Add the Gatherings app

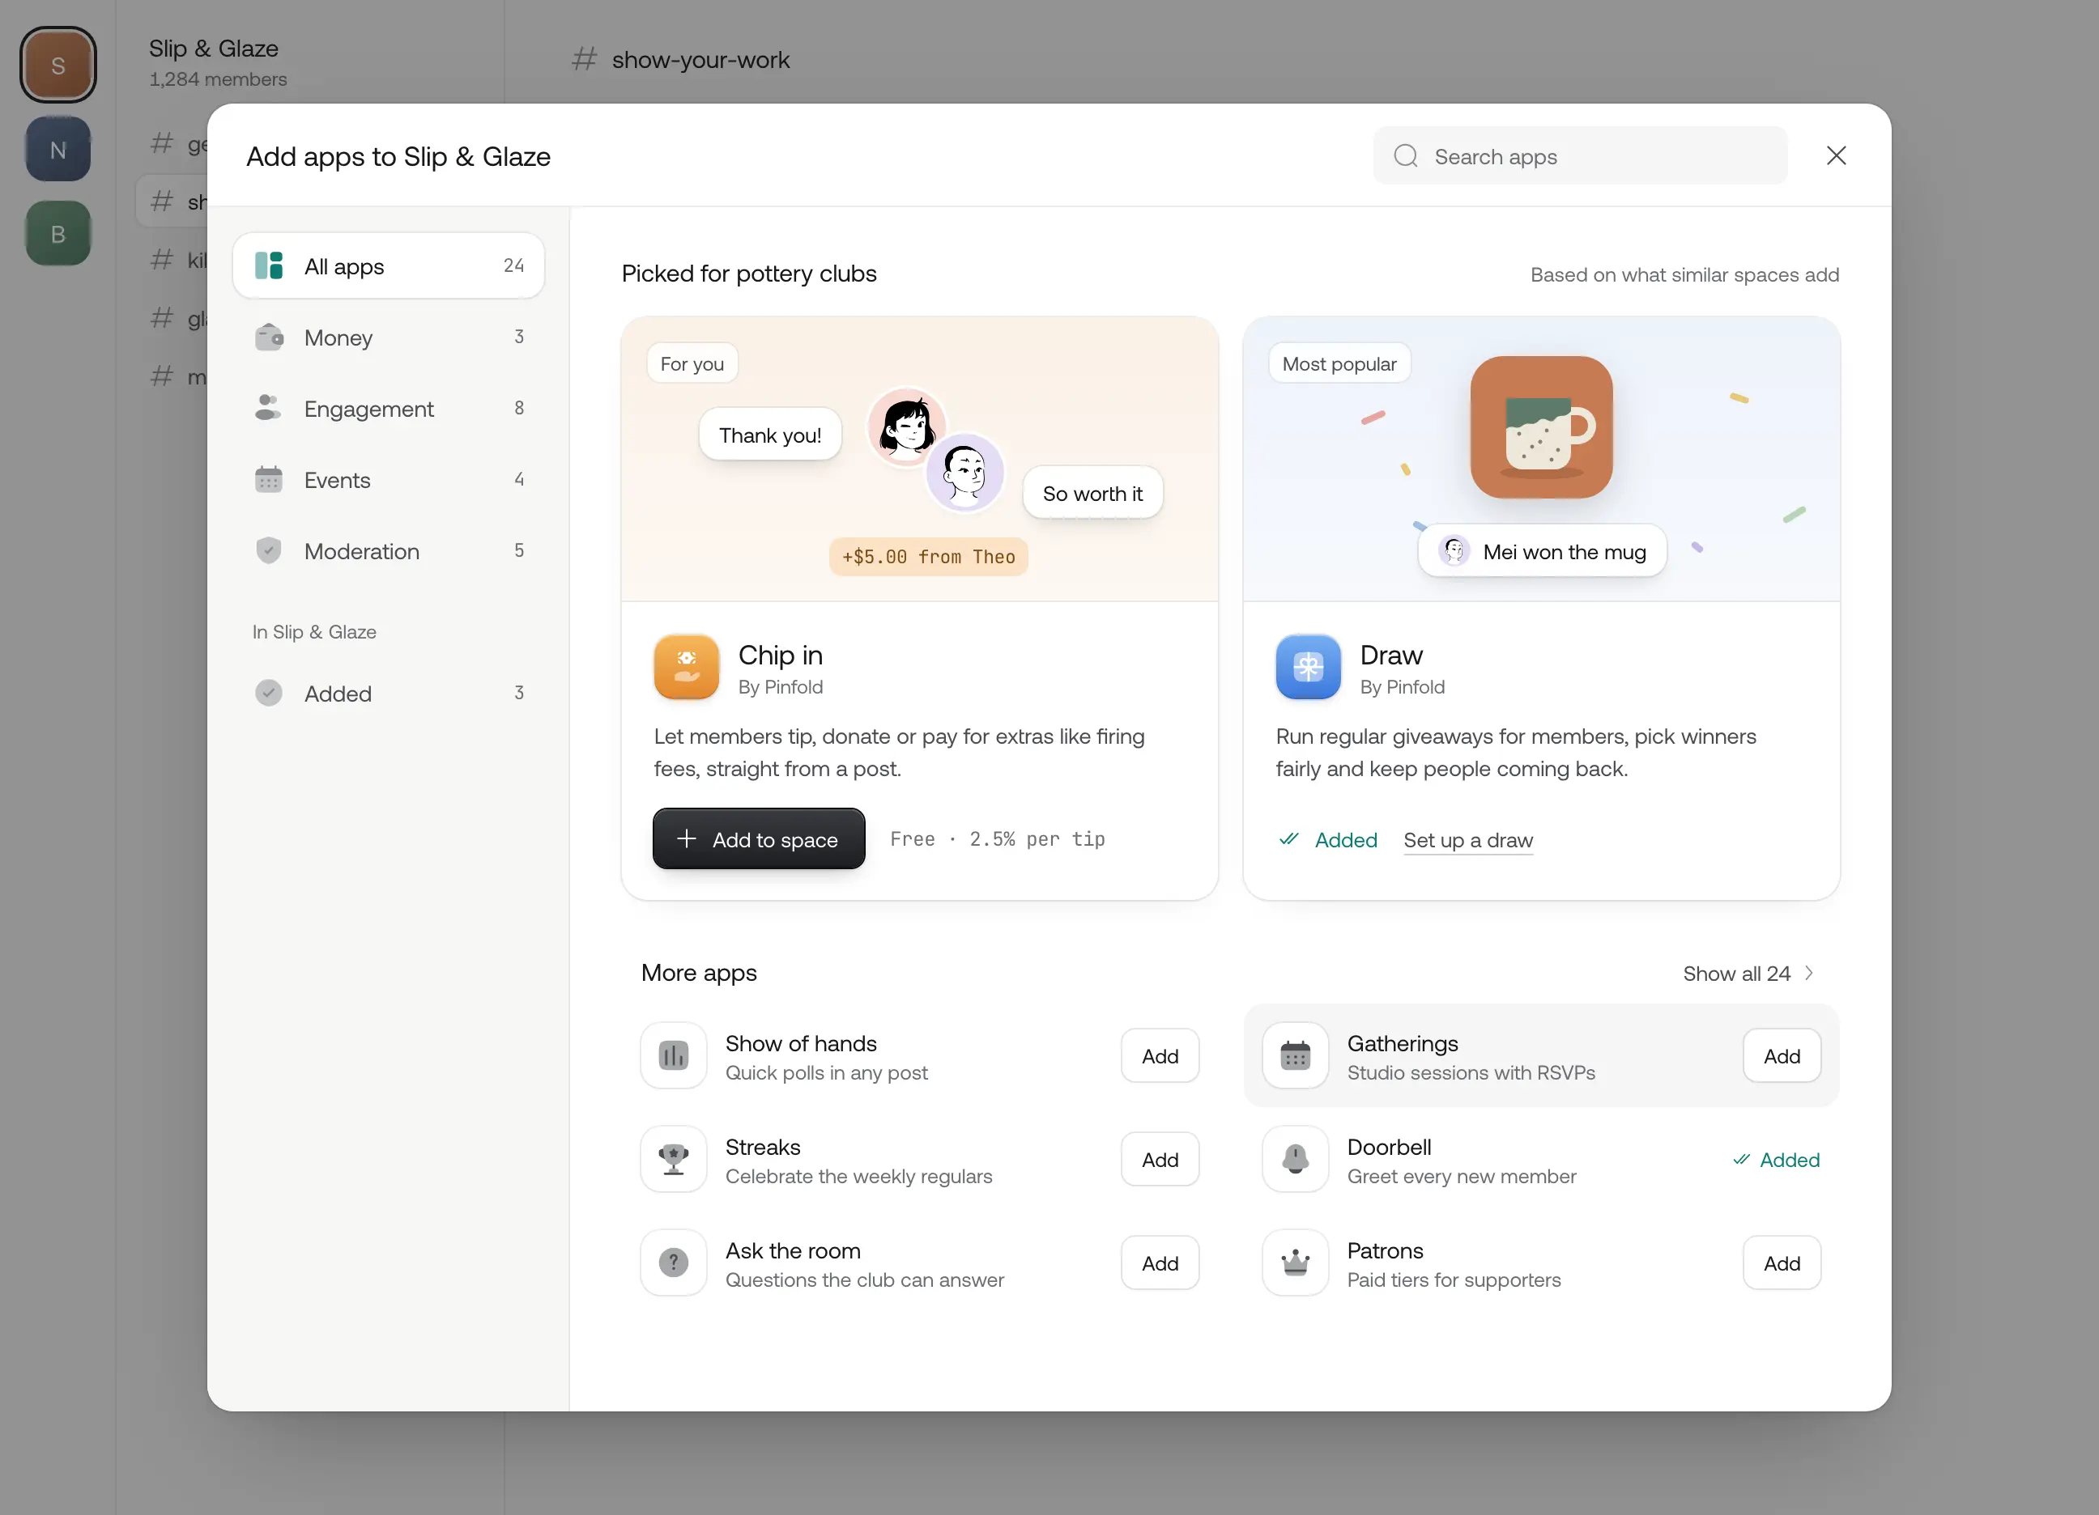(x=1782, y=1055)
